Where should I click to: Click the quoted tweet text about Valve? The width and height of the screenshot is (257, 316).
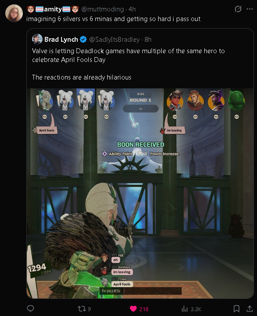click(128, 64)
